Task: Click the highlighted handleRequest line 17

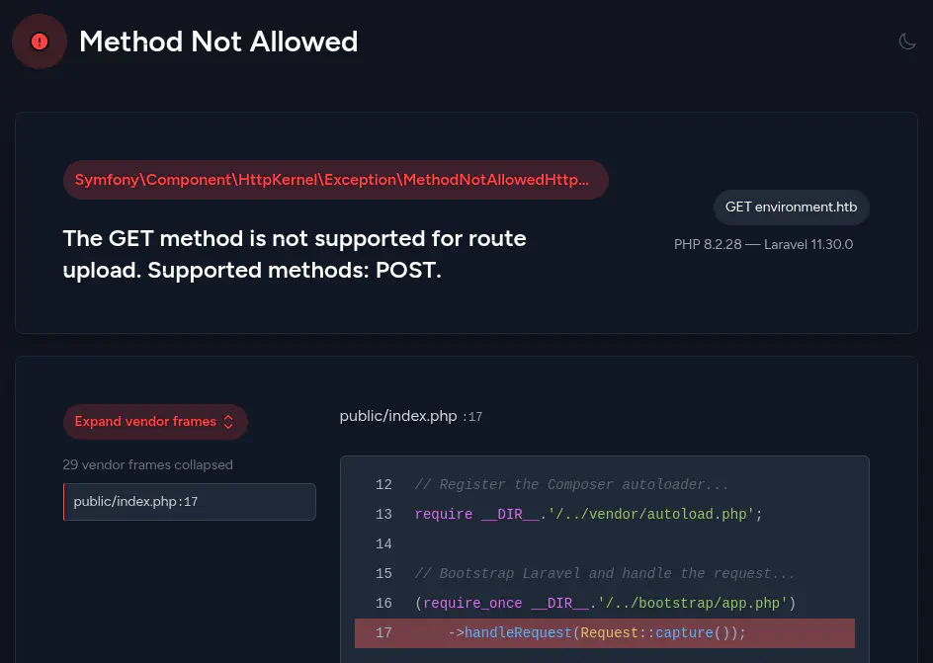Action: coord(597,633)
